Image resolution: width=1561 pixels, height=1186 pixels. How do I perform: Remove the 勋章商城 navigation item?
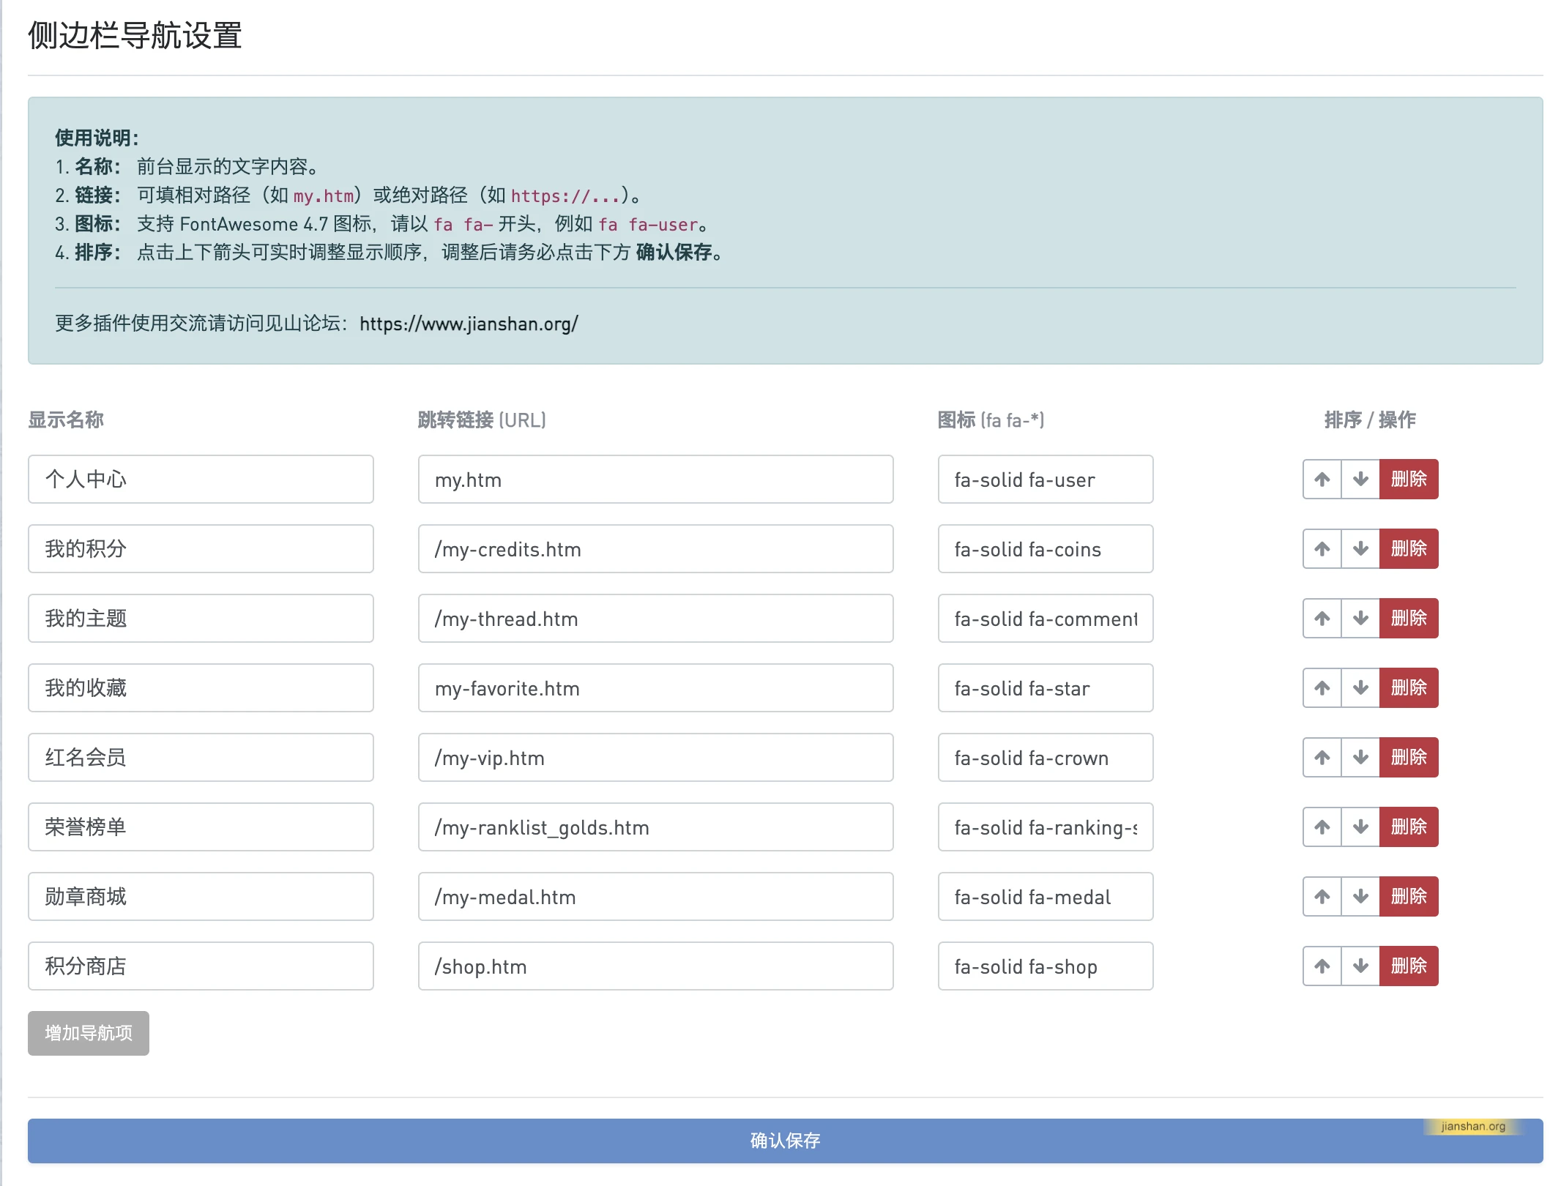[x=1409, y=897]
